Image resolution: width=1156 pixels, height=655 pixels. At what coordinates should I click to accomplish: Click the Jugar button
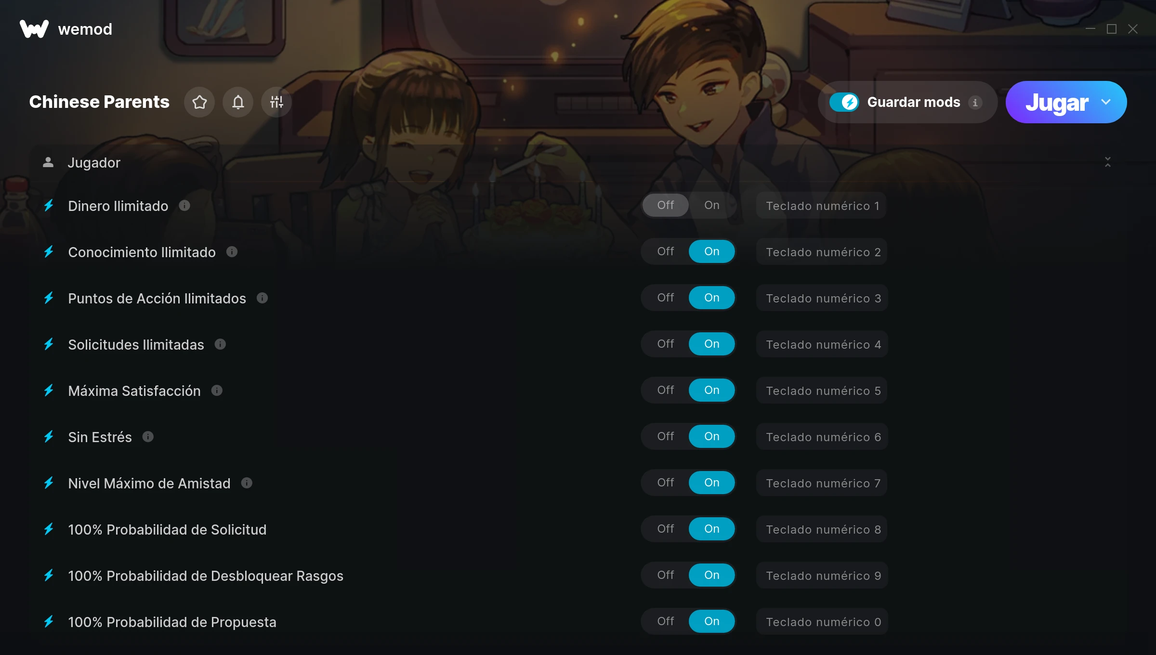pyautogui.click(x=1057, y=102)
